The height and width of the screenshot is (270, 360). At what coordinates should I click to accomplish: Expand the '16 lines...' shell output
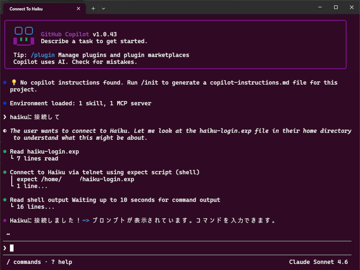point(36,207)
